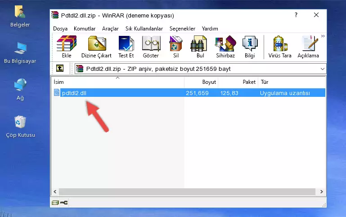Sort by the Tür column header
Image resolution: width=346 pixels, height=217 pixels.
click(292, 82)
